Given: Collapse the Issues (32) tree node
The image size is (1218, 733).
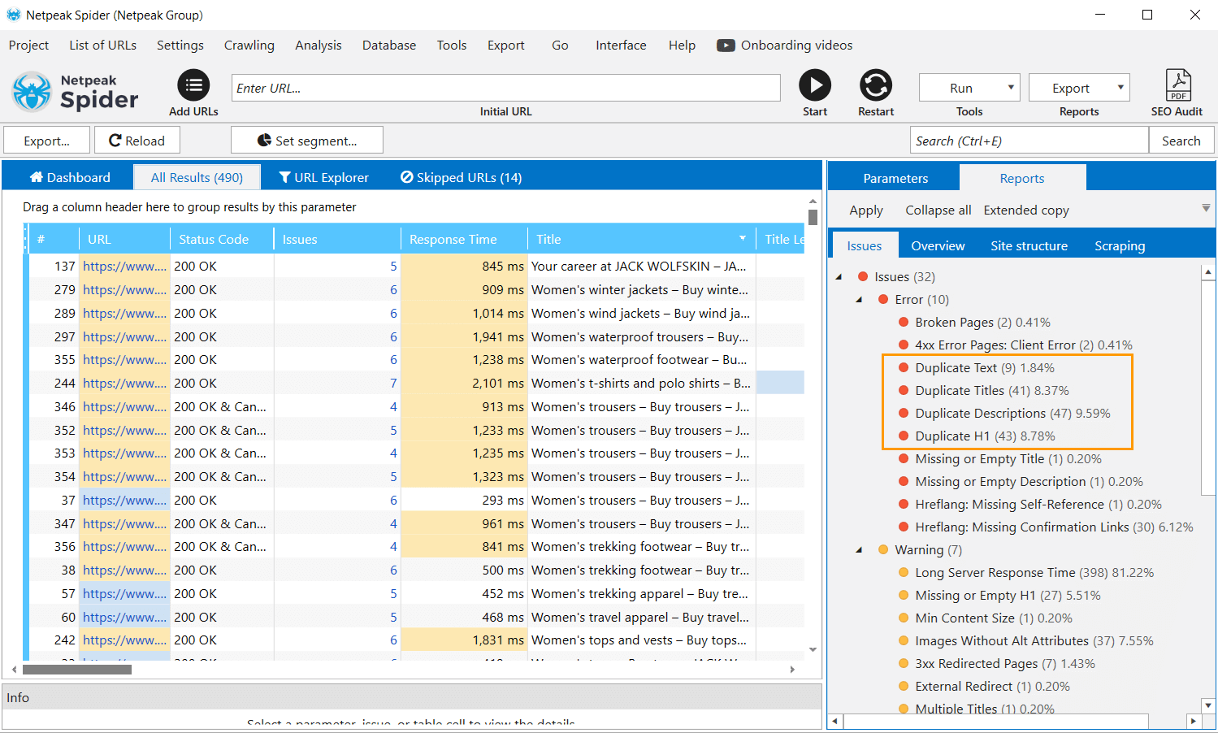Looking at the screenshot, I should [839, 277].
